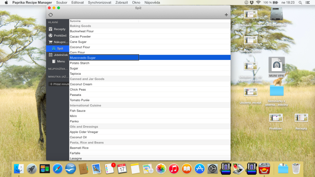Open the Nákupní shopping list in sidebar
This screenshot has width=315, height=177.
pos(58,42)
